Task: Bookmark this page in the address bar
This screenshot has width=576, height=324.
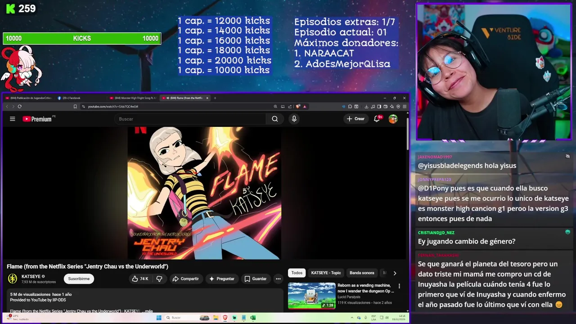Action: coord(75,107)
